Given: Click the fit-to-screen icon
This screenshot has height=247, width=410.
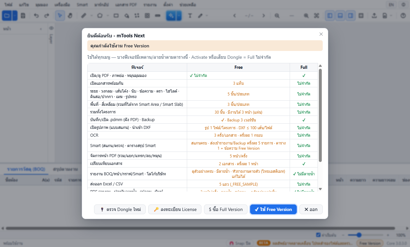Looking at the screenshot, I should (x=317, y=16).
